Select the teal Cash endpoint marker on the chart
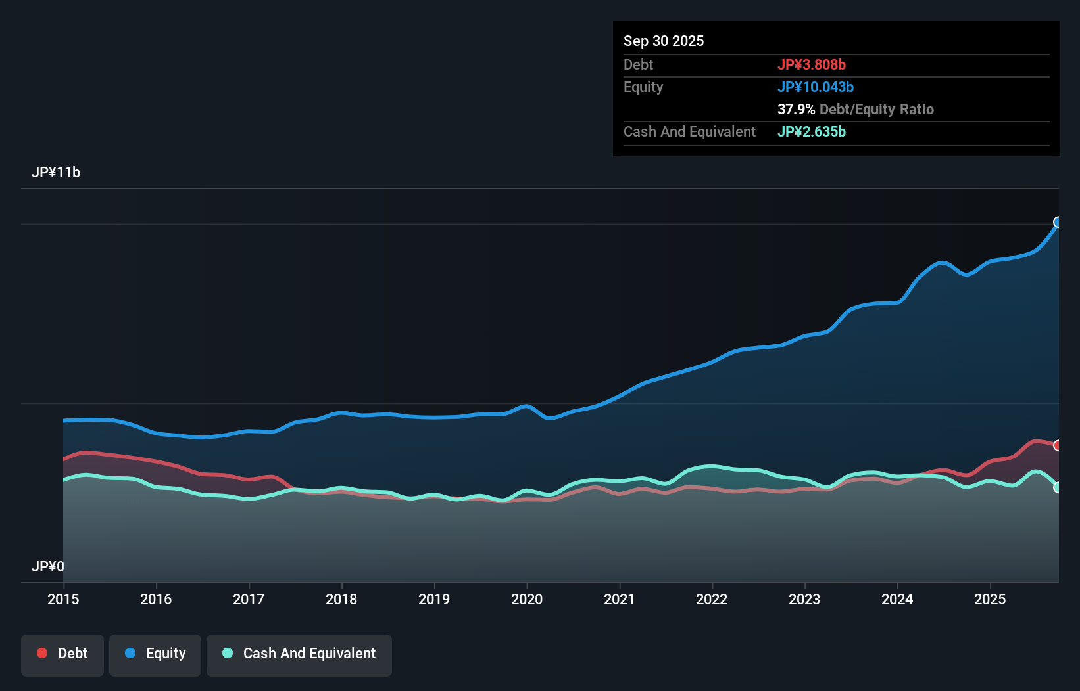The width and height of the screenshot is (1080, 691). pos(1058,487)
